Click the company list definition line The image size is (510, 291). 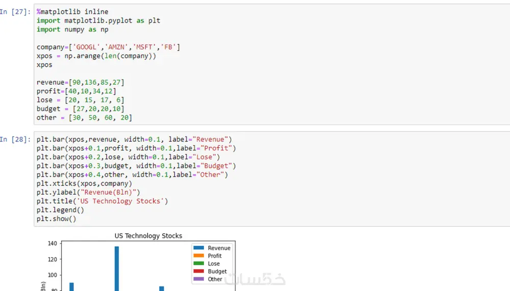click(x=108, y=47)
